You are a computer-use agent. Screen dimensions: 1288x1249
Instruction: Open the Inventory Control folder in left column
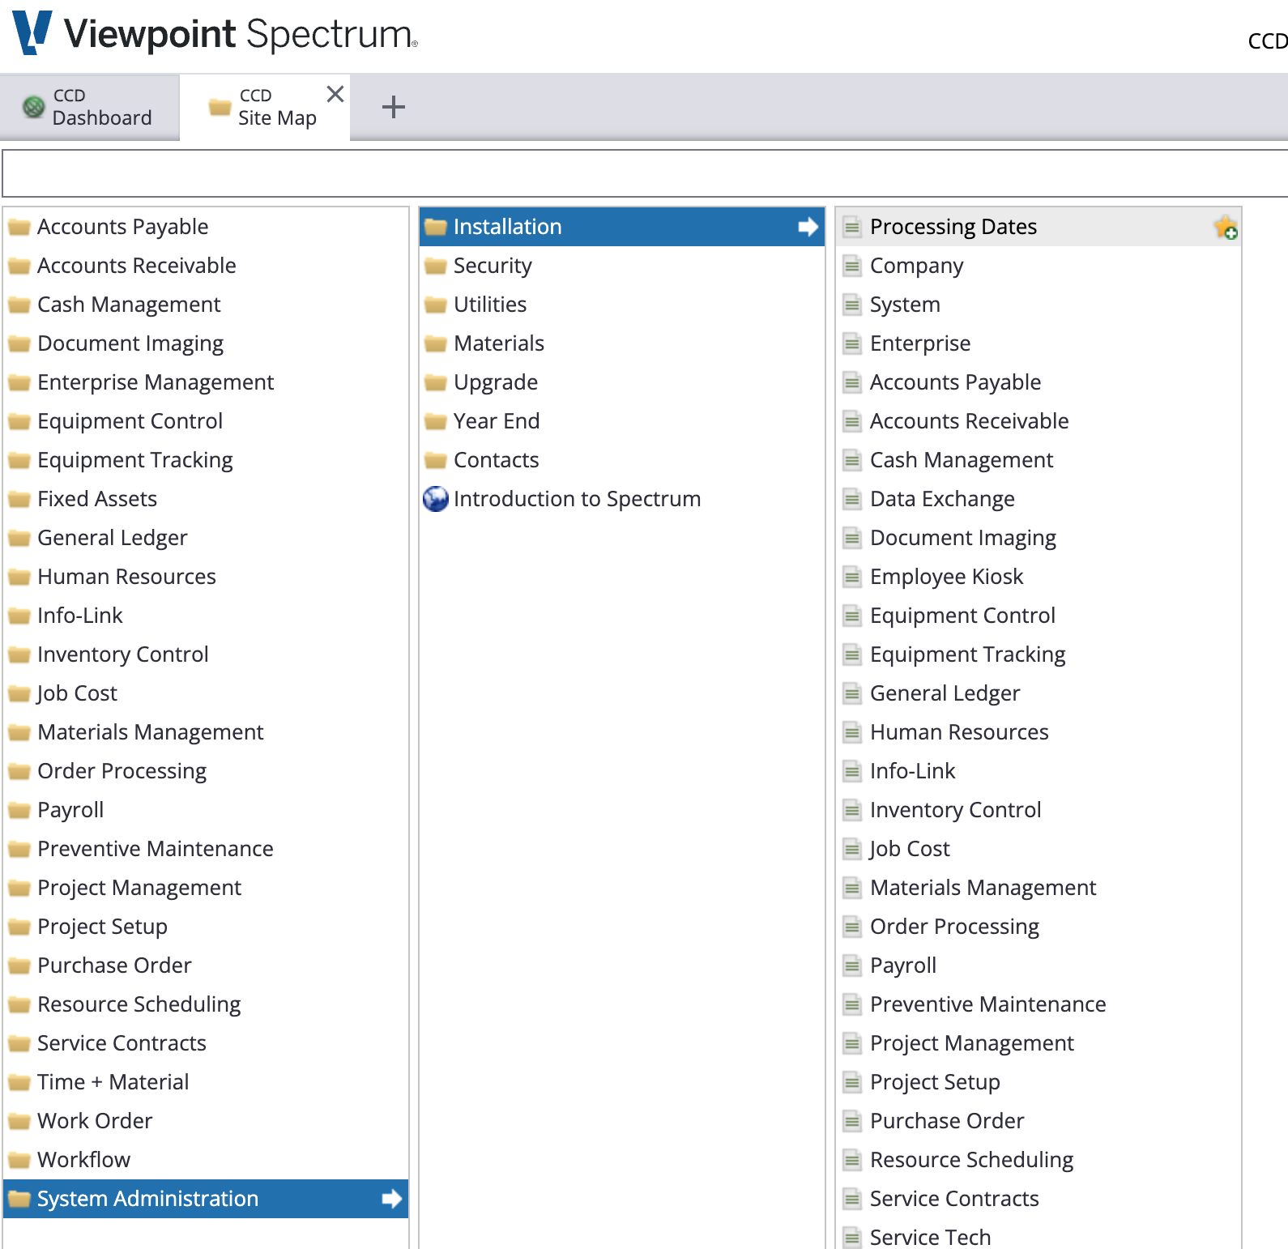[x=206, y=654]
